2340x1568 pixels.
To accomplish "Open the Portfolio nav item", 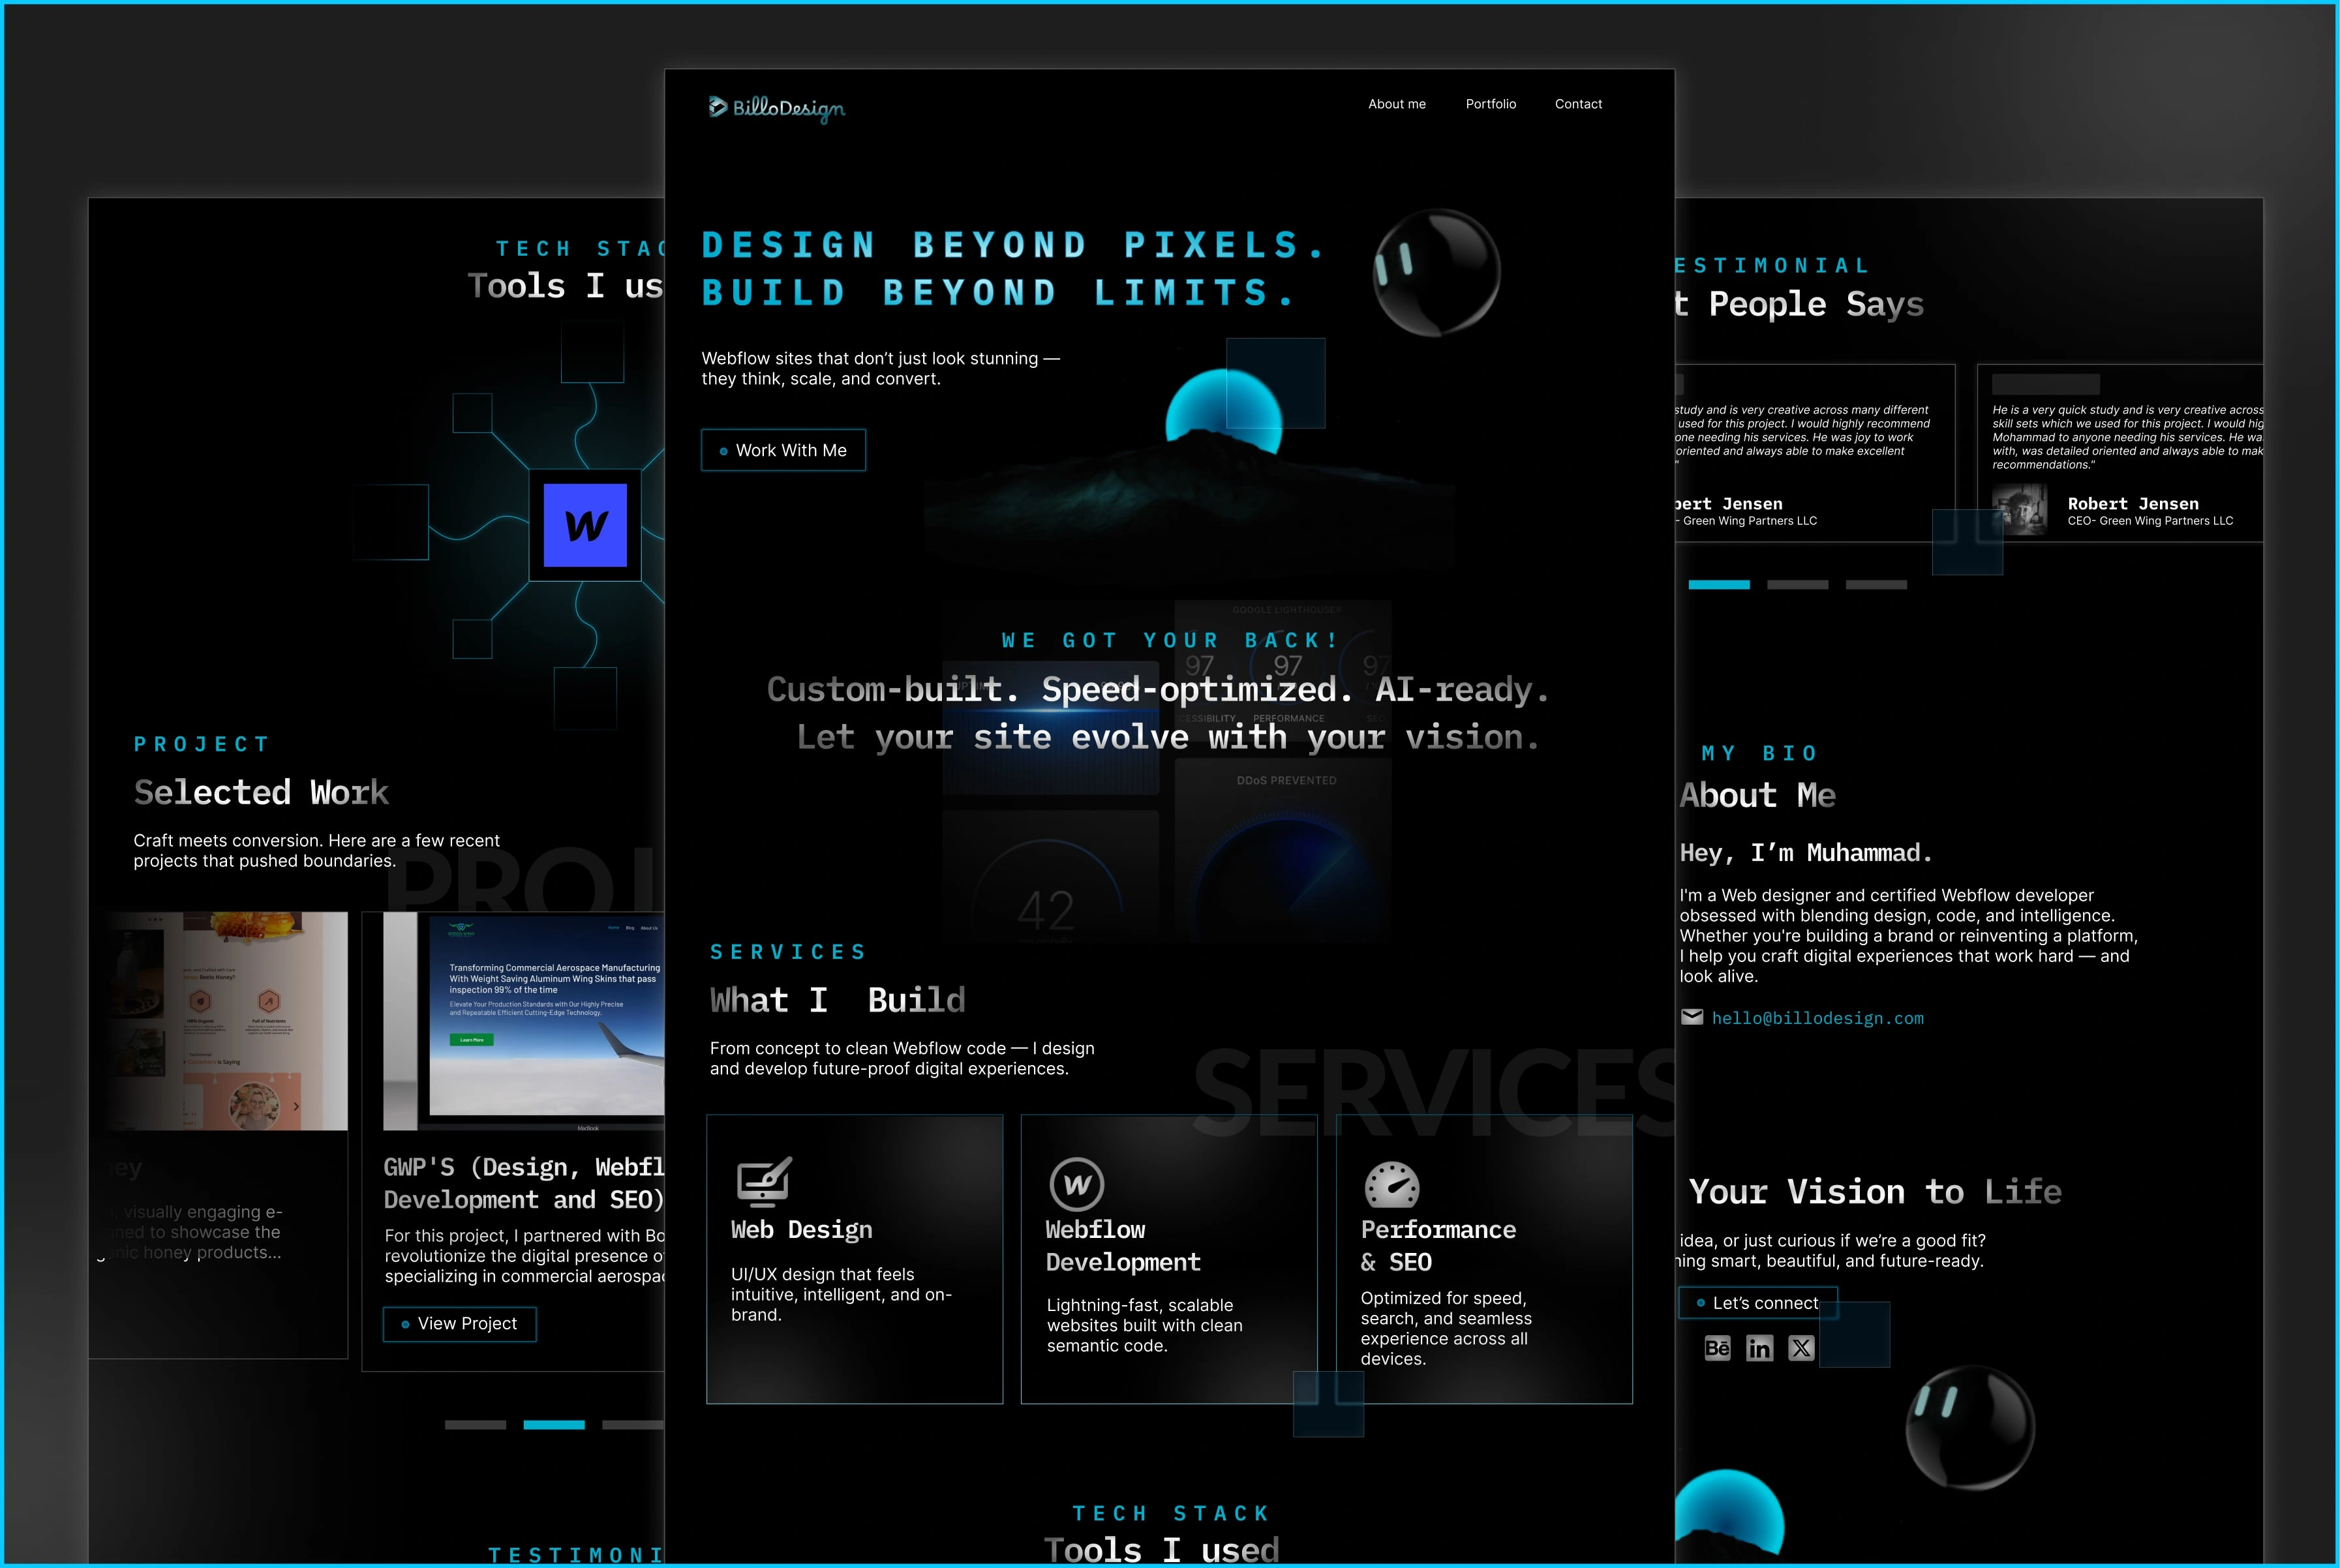I will point(1490,104).
